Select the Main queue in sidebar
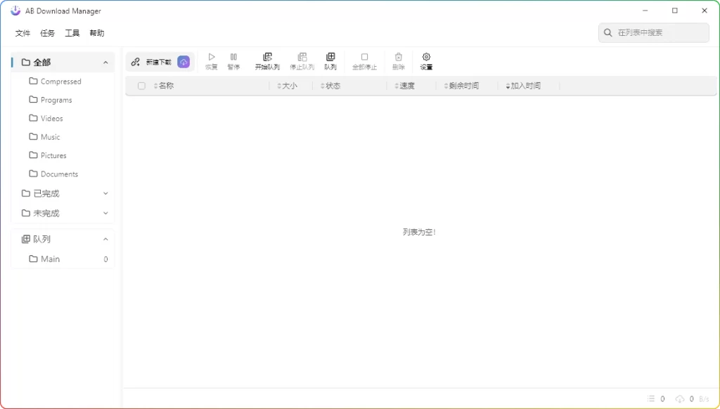 [x=49, y=259]
